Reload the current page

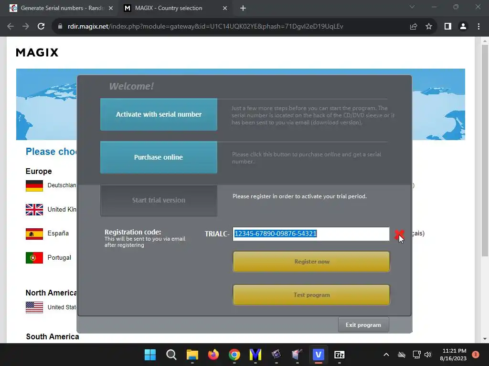(x=41, y=27)
